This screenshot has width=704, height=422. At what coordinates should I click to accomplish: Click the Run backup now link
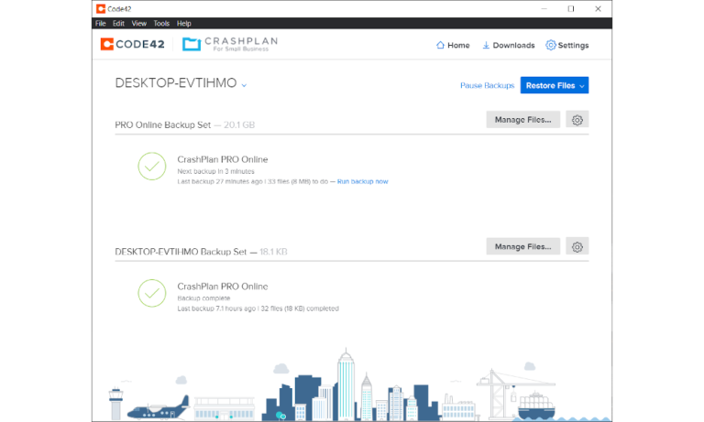click(x=362, y=181)
